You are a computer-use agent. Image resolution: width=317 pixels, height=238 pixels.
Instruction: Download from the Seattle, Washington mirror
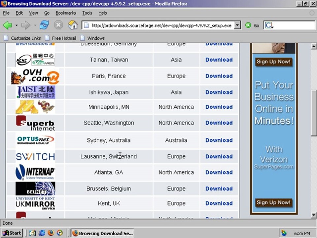pos(219,123)
